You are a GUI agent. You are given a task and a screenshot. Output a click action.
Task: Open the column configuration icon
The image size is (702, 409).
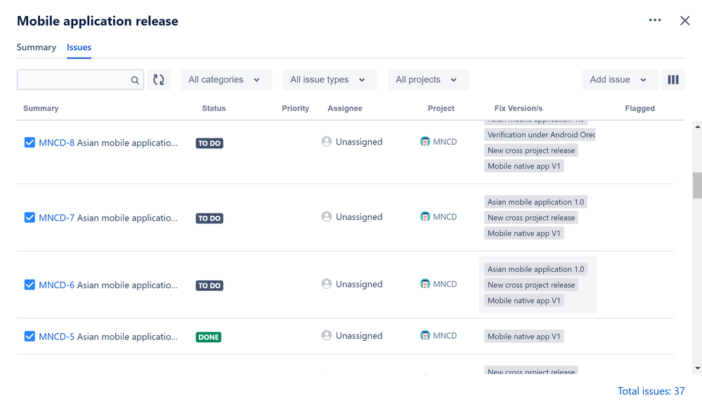673,79
